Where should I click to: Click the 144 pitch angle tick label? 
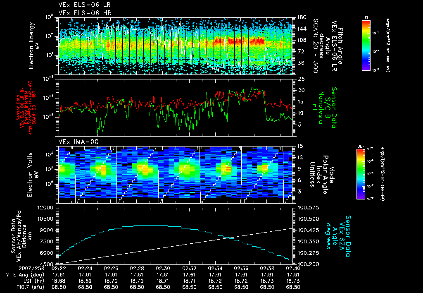tap(302, 29)
